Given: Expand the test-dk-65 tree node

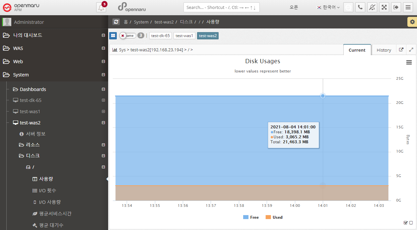Looking at the screenshot, I should tap(103, 100).
